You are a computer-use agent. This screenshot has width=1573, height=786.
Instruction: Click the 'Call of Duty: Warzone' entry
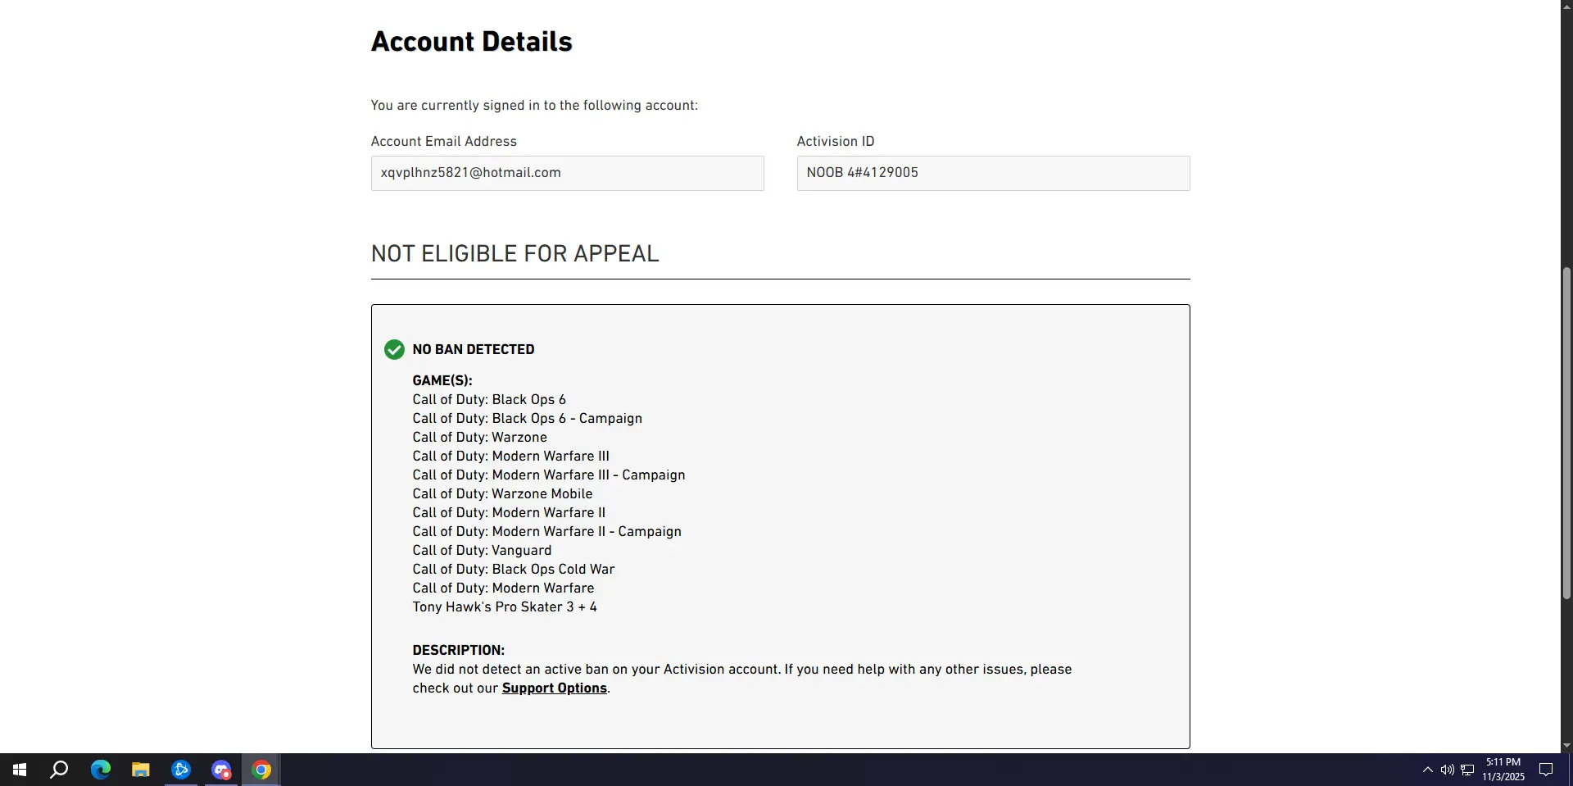480,438
